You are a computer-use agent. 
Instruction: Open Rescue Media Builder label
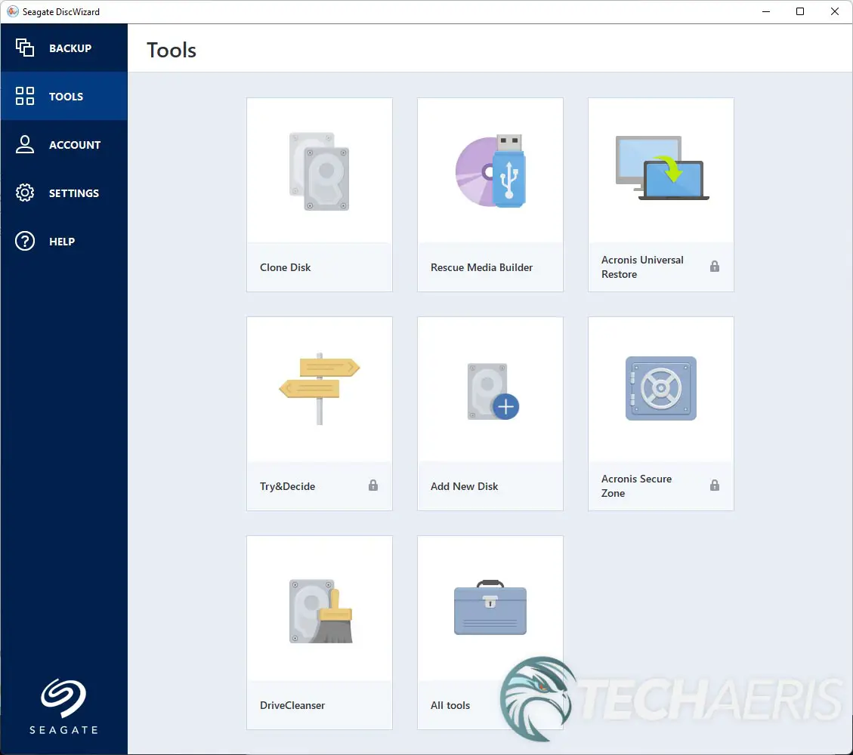tap(481, 267)
